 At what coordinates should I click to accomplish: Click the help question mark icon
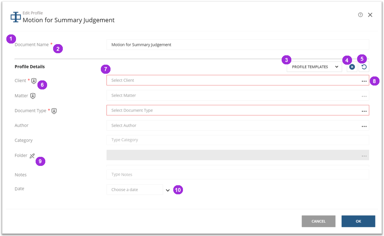pos(360,15)
